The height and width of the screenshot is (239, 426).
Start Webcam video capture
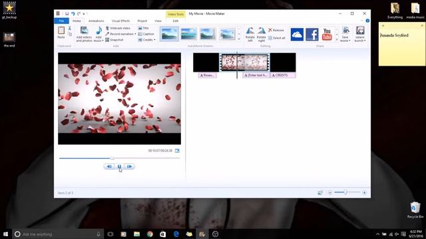(x=118, y=28)
